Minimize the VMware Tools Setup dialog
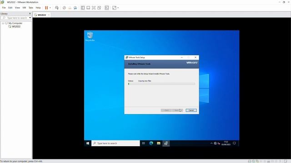Screen dimensions: 291x163 coord(182,58)
